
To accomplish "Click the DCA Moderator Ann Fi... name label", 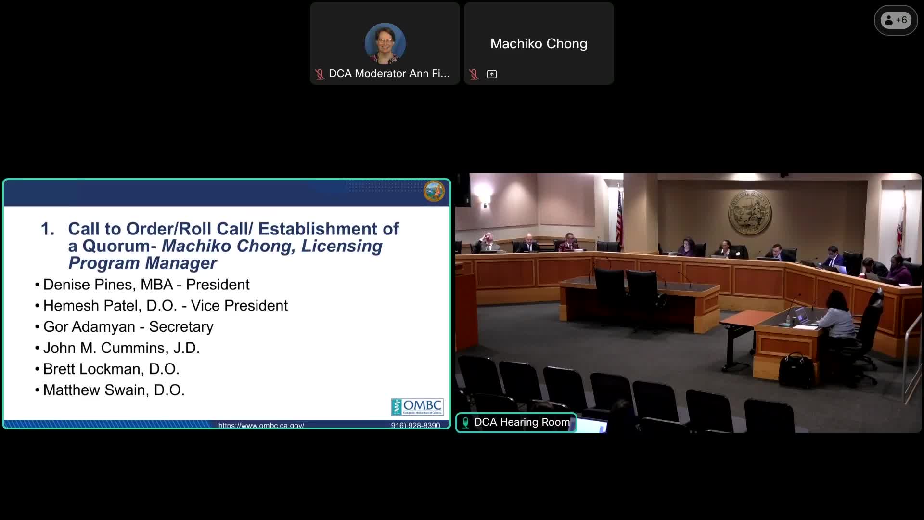I will [x=389, y=74].
